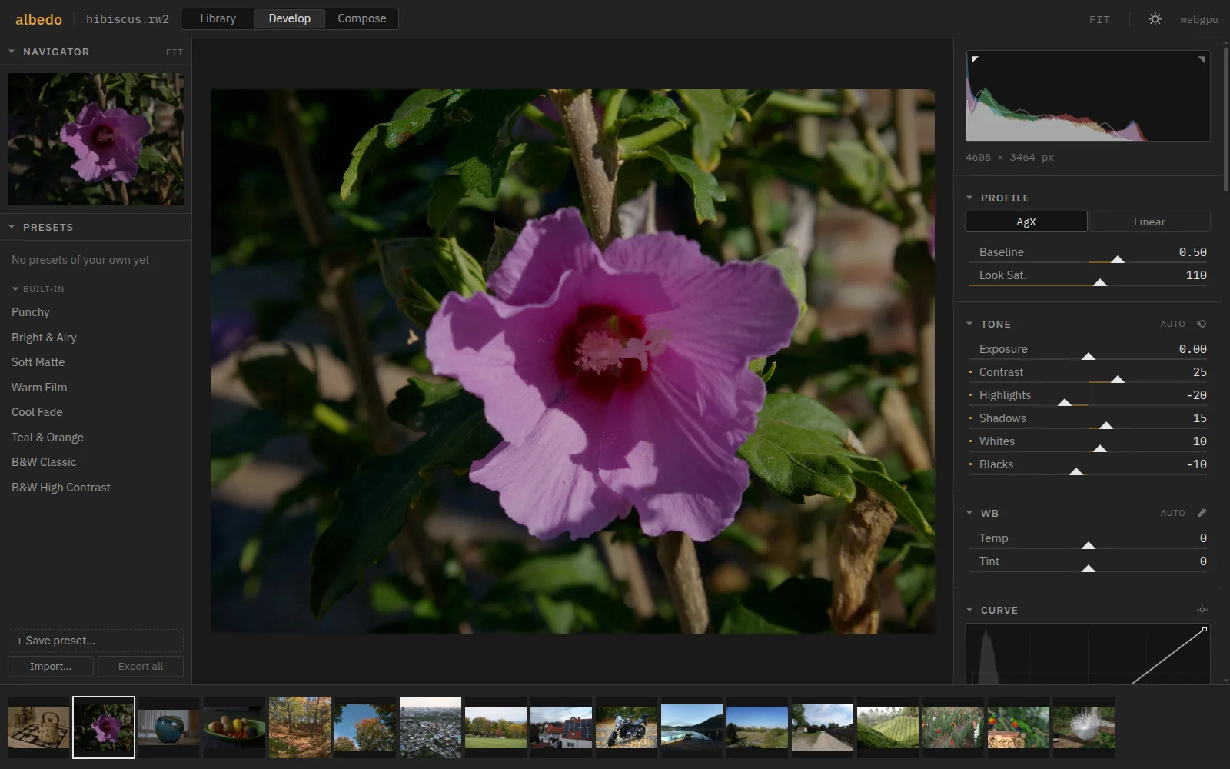The height and width of the screenshot is (769, 1230).
Task: Collapse the Navigator panel
Action: pyautogui.click(x=12, y=52)
